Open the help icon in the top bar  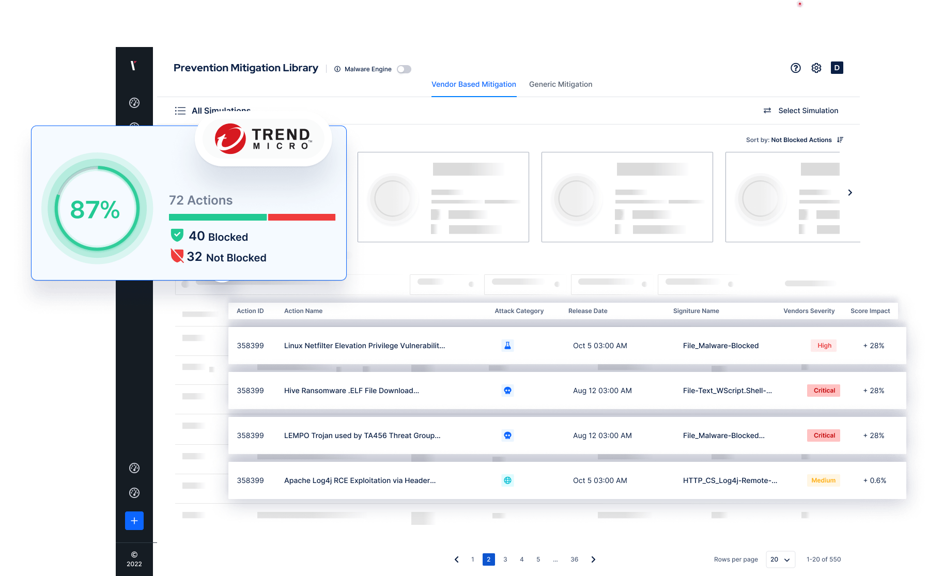(796, 68)
